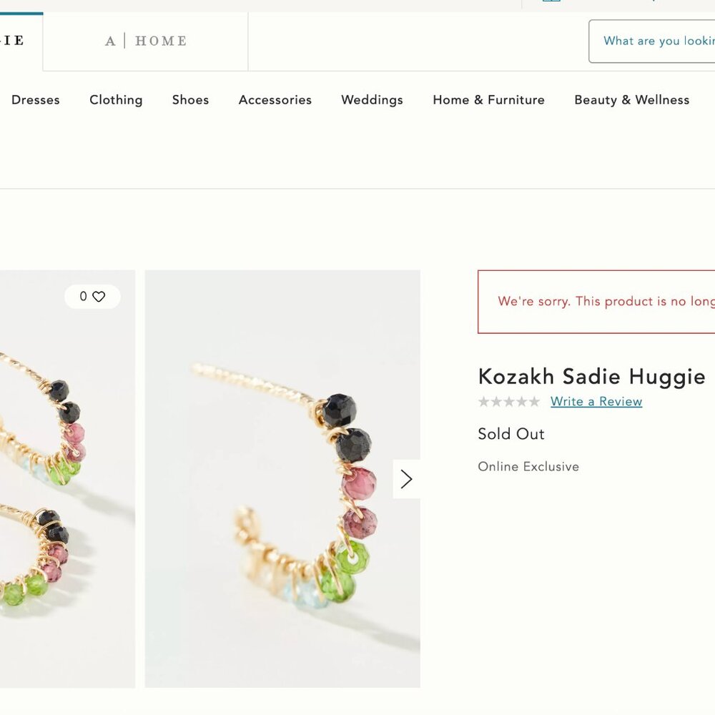View the center earring product photo
This screenshot has height=715, width=715.
pyautogui.click(x=282, y=479)
